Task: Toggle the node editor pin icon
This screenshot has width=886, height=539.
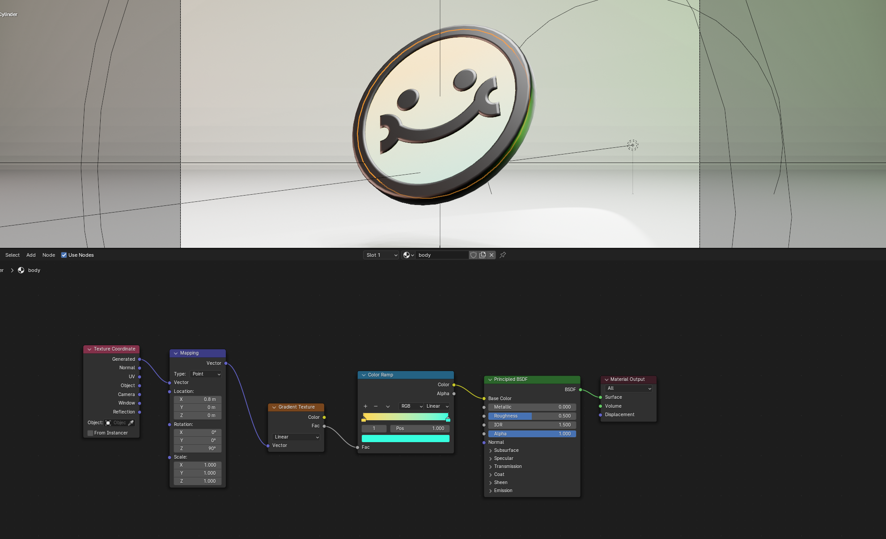Action: click(503, 255)
